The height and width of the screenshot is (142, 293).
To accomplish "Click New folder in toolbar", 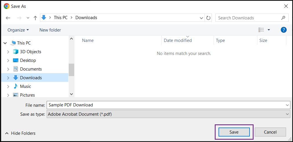I will [50, 30].
